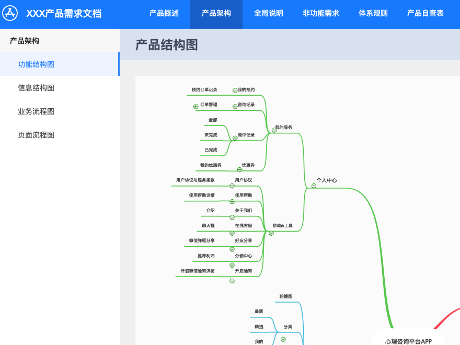Click the 产品结构图 page heading
Screen dimensions: 460x345
[x=166, y=45]
